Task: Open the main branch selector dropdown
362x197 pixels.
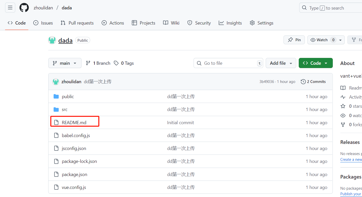Action: pos(65,63)
